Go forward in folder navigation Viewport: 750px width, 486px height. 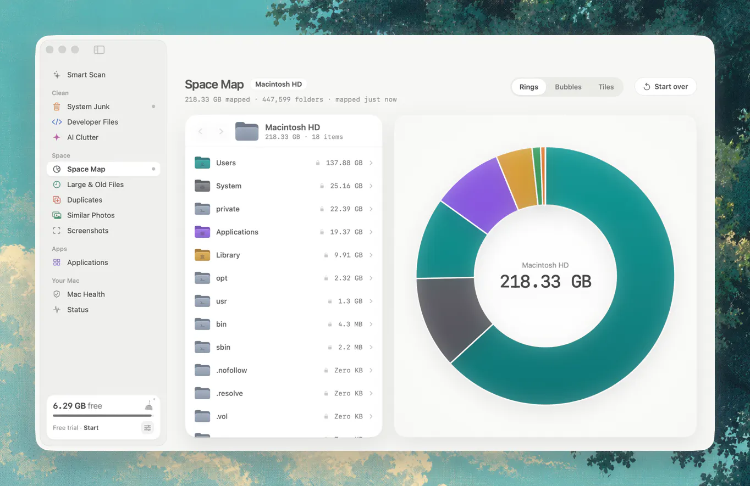[221, 131]
